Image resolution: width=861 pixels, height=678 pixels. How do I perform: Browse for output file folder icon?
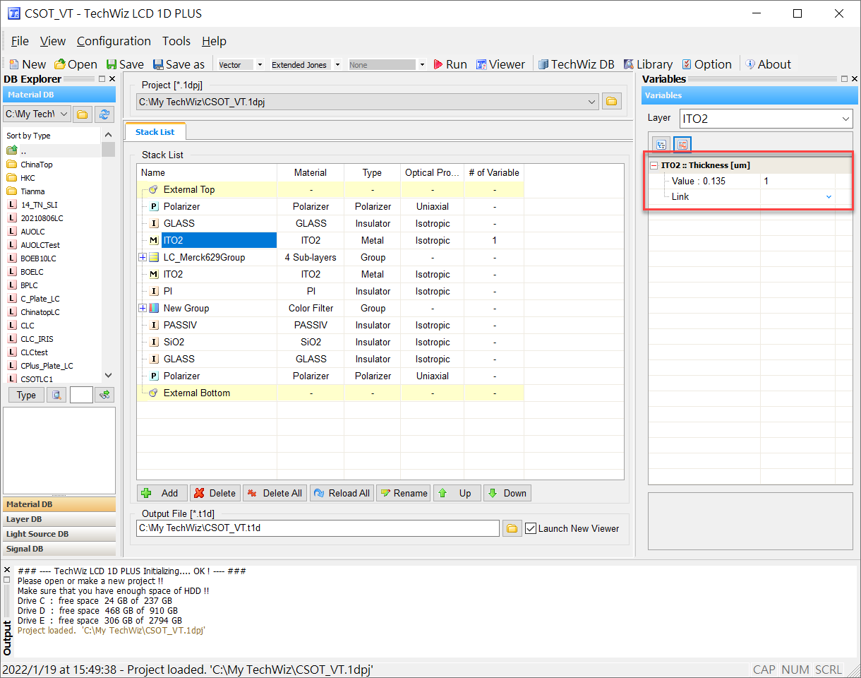coord(512,528)
